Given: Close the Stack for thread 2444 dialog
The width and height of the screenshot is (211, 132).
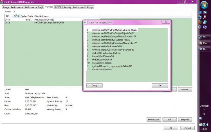Looking at the screenshot, I should [166, 22].
